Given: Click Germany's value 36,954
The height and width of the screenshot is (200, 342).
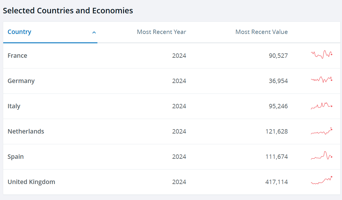Looking at the screenshot, I should [x=278, y=81].
